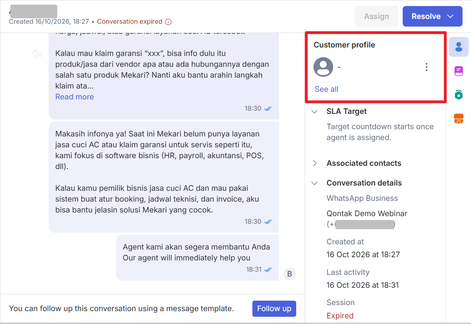Click the customer avatar icon
Image resolution: width=471 pixels, height=324 pixels.
pos(323,67)
